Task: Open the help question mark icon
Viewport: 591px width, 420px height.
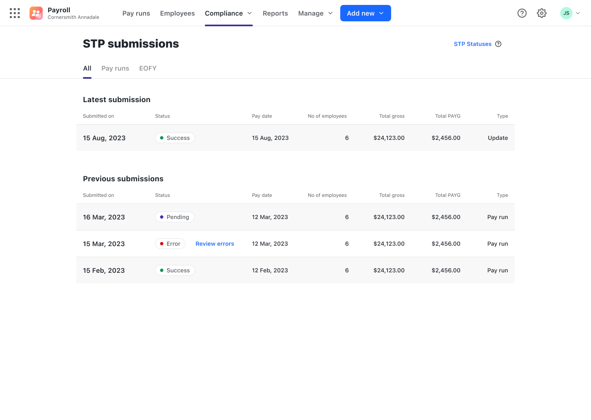Action: (x=522, y=13)
